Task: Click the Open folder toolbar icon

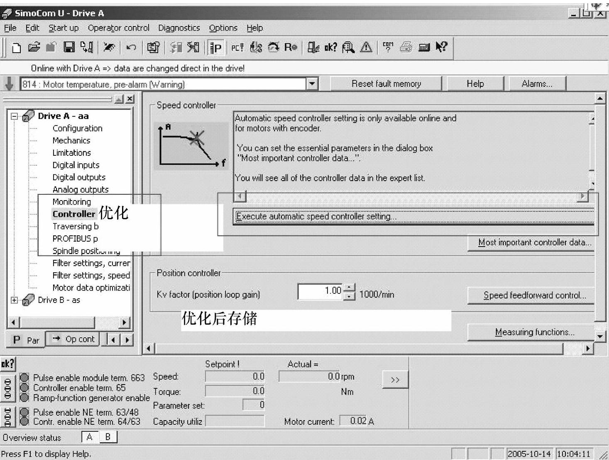Action: click(x=34, y=48)
